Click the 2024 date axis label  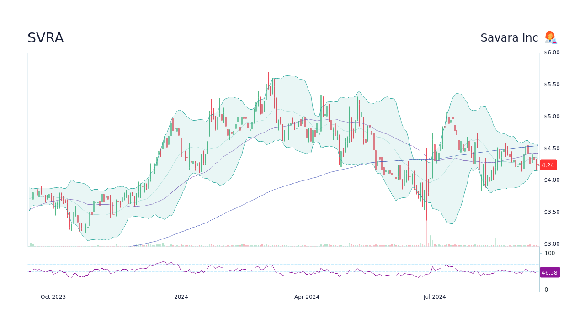click(181, 297)
